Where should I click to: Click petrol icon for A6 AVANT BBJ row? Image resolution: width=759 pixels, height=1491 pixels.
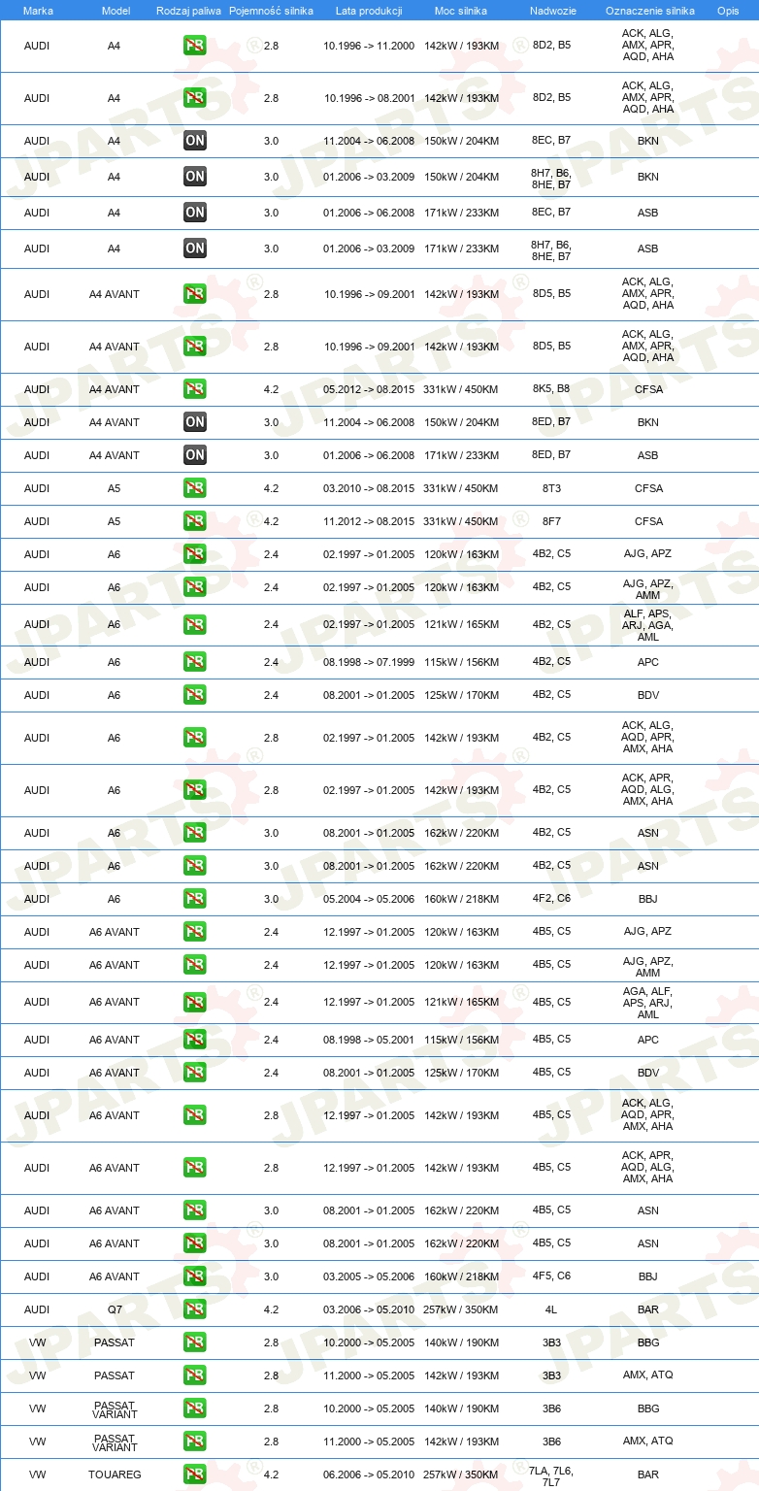click(x=195, y=1276)
